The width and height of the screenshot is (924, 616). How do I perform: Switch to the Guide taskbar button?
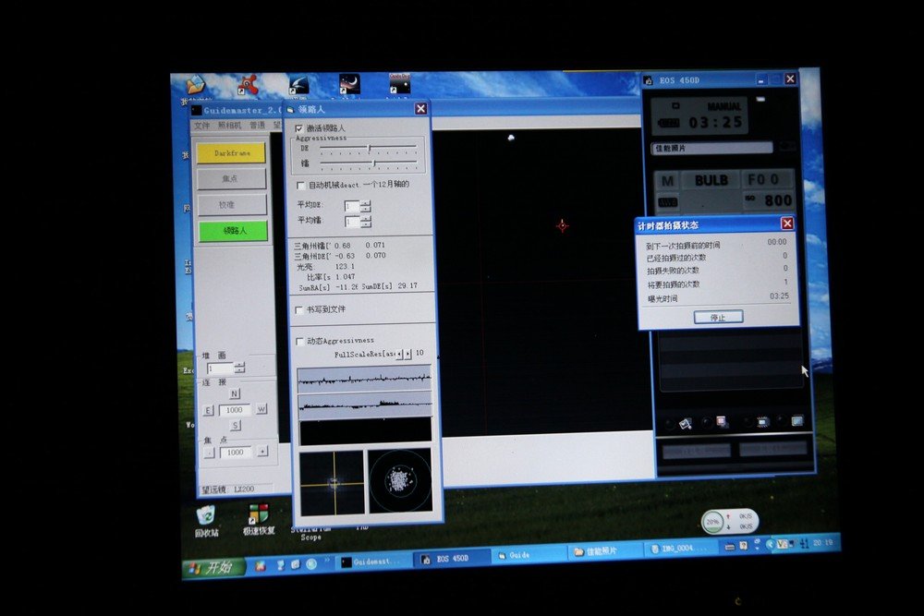click(529, 555)
